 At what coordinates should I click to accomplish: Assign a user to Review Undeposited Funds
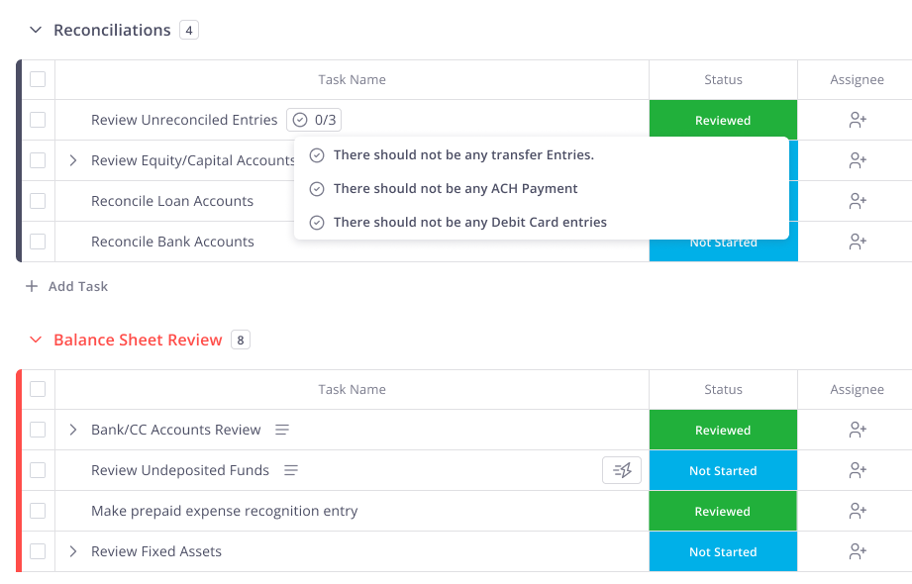(x=858, y=470)
